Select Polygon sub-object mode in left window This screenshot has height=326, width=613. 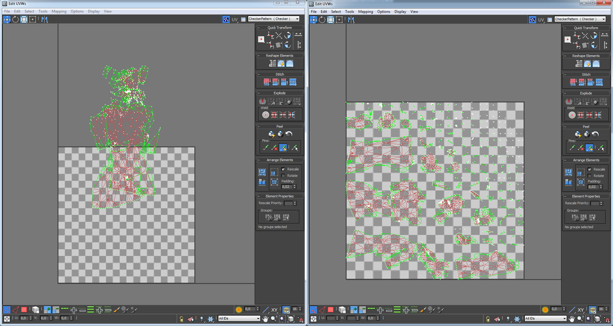(24, 310)
